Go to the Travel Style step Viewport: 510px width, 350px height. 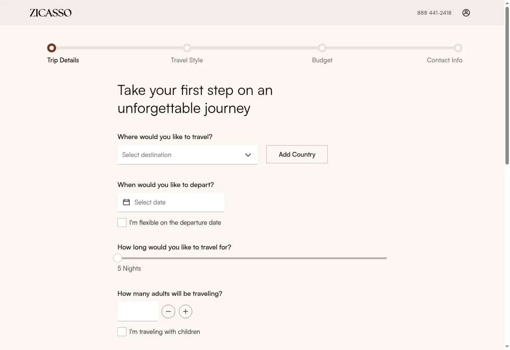(187, 60)
